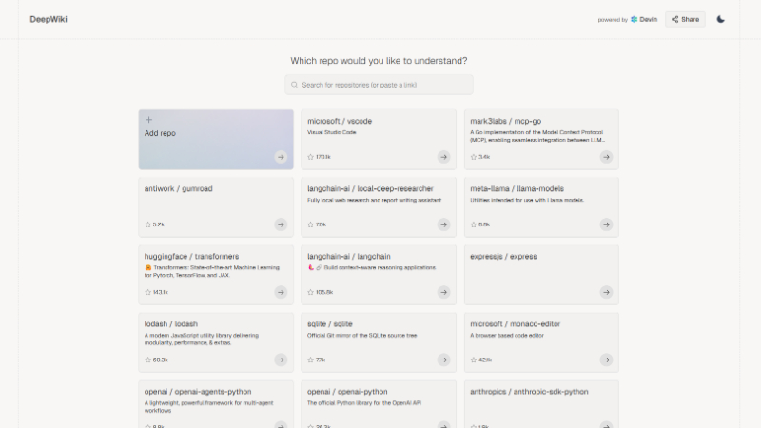This screenshot has width=761, height=428.
Task: Click star icon on lodash / lodash
Action: click(x=148, y=360)
